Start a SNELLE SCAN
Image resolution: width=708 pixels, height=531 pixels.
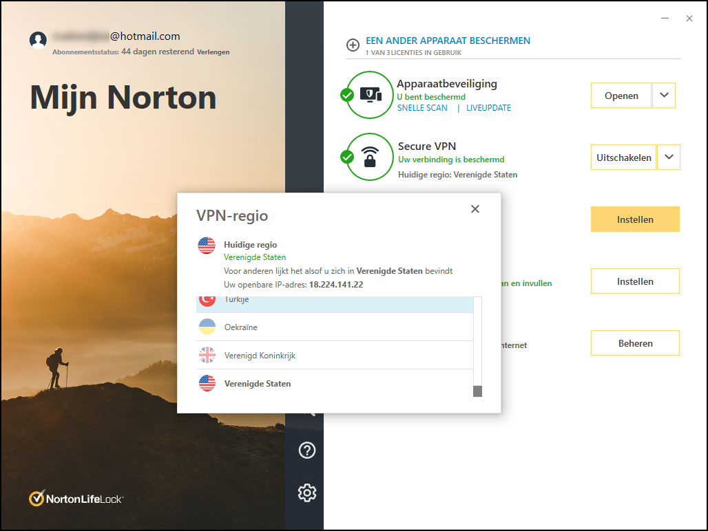(x=422, y=108)
